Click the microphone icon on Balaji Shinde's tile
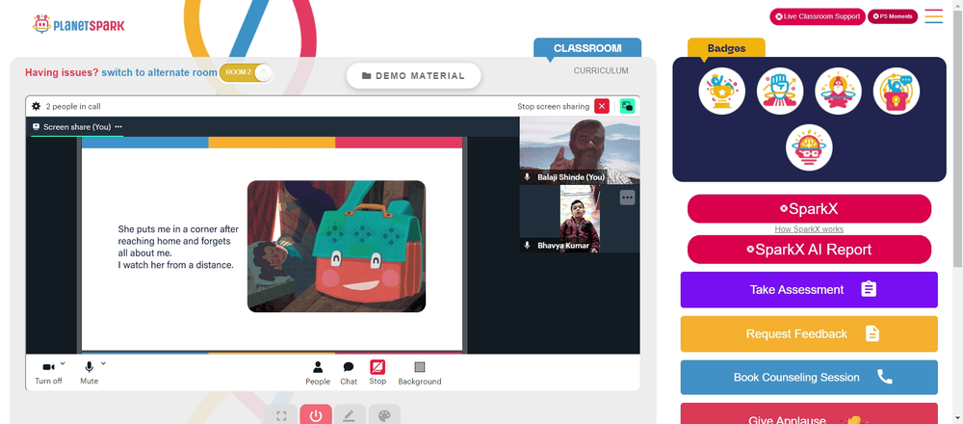 tap(527, 177)
